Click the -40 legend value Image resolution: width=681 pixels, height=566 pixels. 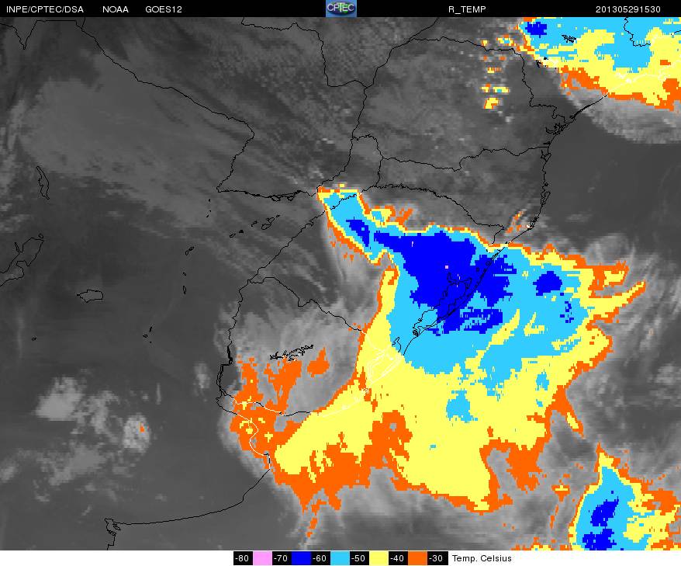398,558
